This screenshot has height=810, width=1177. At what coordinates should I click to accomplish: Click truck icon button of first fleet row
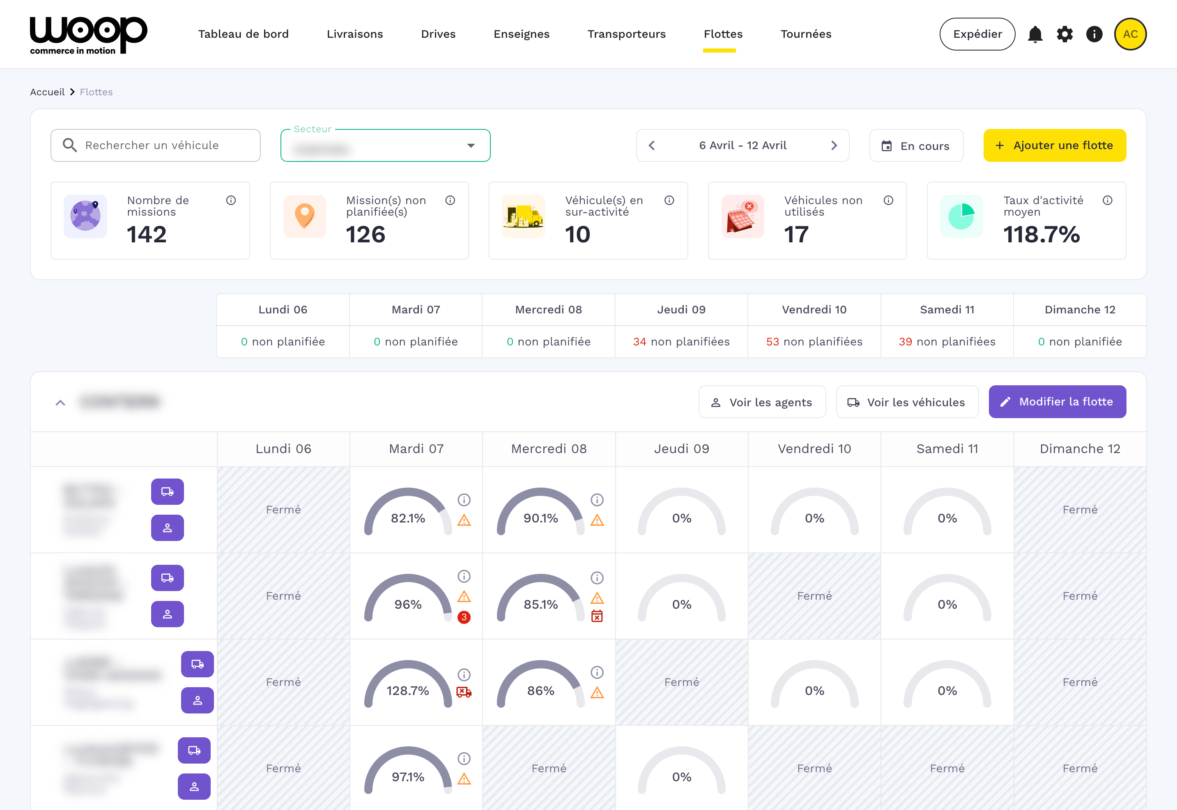pos(168,491)
